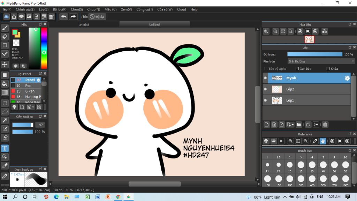Hide the Lớp2 layer
The width and height of the screenshot is (357, 201).
[265, 89]
